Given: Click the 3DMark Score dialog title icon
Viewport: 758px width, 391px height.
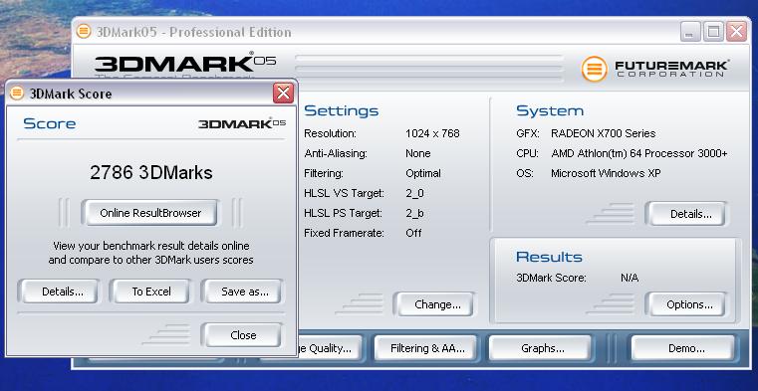Looking at the screenshot, I should point(17,94).
